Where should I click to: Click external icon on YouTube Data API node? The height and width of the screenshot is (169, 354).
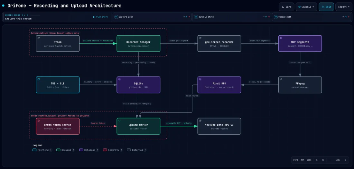click(200, 121)
